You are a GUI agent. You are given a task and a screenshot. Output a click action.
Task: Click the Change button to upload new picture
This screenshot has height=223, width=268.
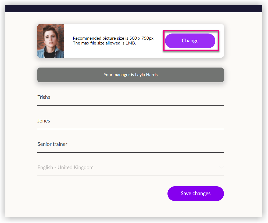pyautogui.click(x=190, y=40)
